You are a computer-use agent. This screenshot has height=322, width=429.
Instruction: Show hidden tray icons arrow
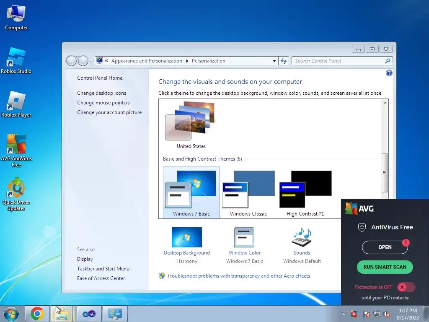click(x=344, y=314)
